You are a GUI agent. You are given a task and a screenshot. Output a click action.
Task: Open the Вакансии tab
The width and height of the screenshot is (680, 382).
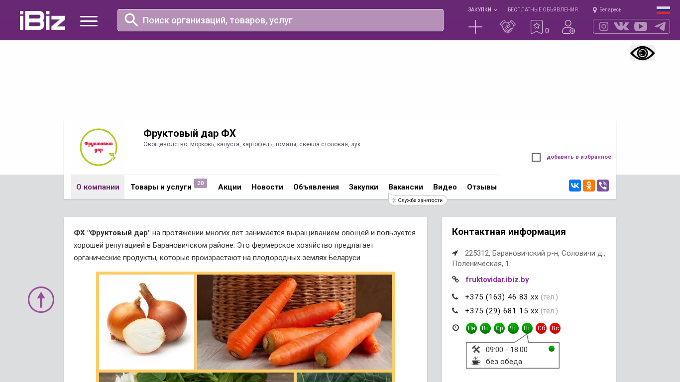(x=406, y=187)
